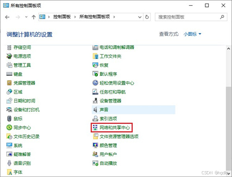Open the recent locations arrow dropdown
This screenshot has height=177, width=232.
tap(26, 17)
